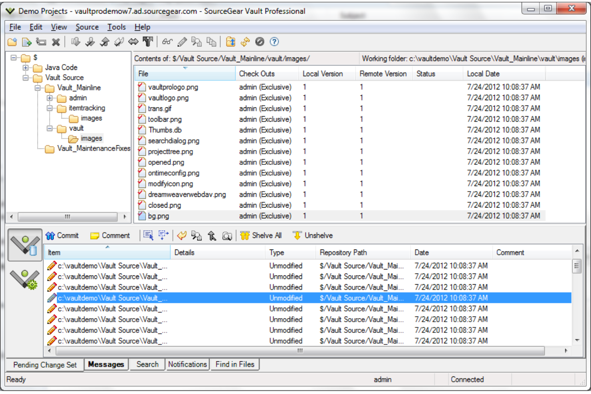Select the bg.png file row
This screenshot has width=591, height=394.
[161, 216]
